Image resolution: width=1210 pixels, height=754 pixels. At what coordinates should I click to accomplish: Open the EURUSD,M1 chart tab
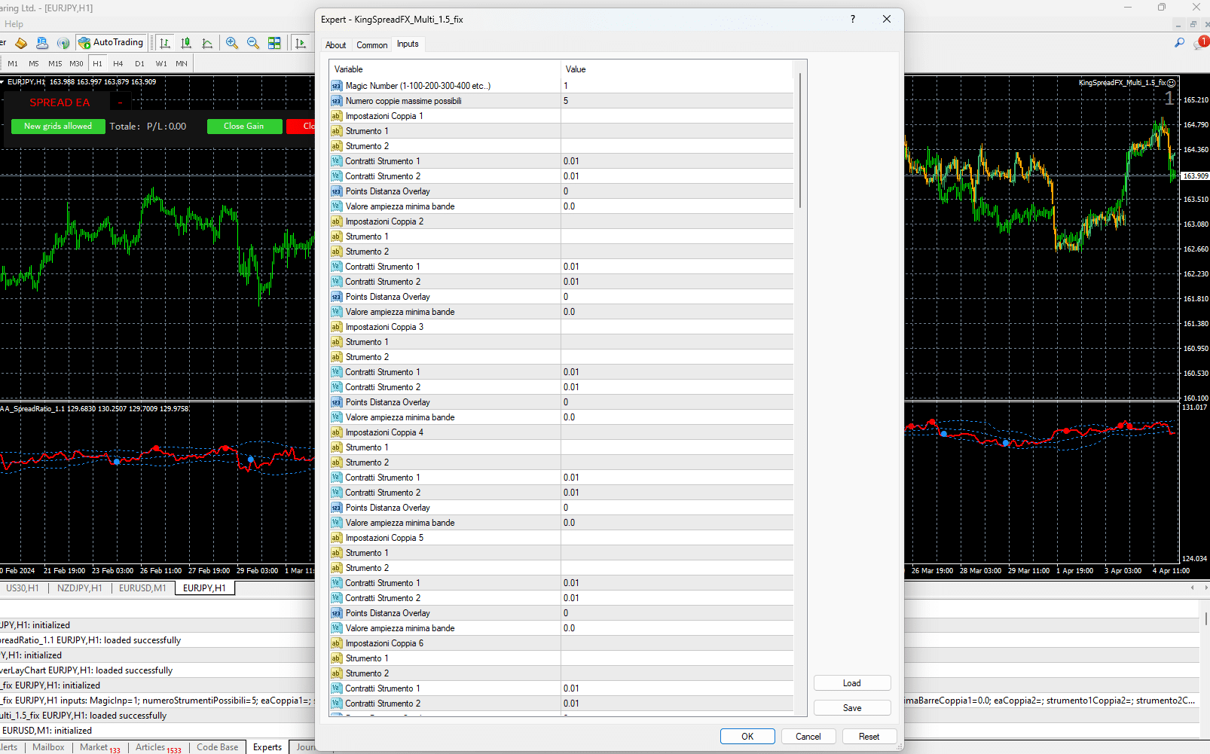142,588
